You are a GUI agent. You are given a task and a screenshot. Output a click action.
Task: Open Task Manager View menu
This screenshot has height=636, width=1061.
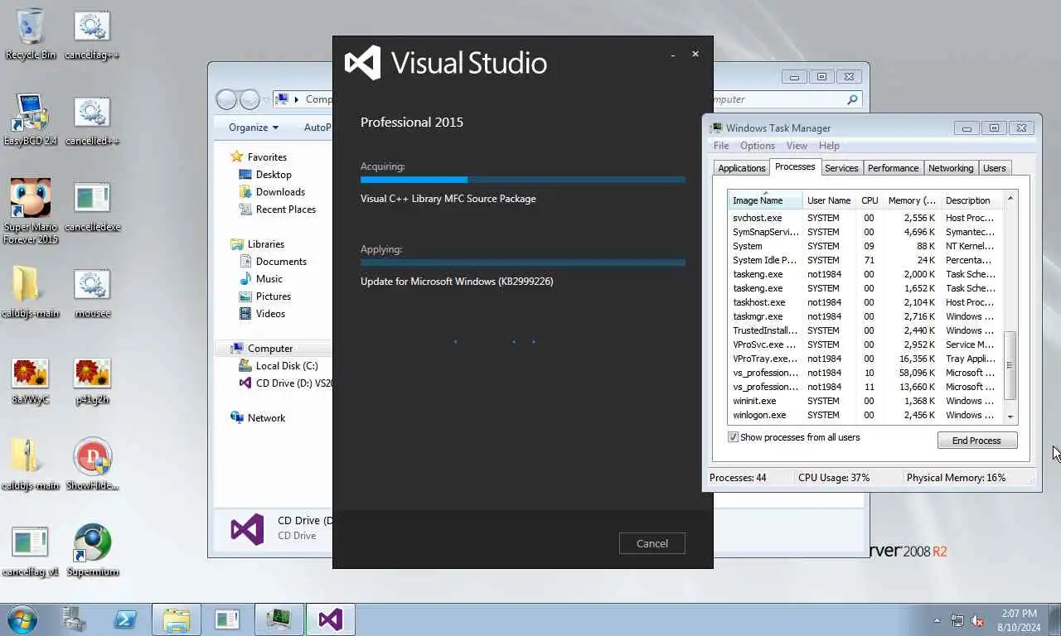pyautogui.click(x=797, y=146)
